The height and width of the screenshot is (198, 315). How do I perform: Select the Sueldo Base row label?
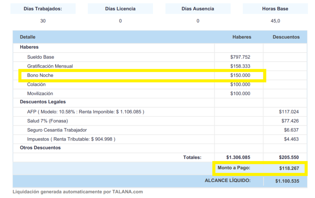pos(41,57)
